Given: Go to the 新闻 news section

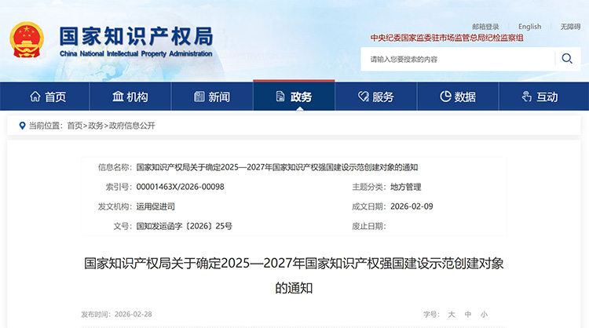Looking at the screenshot, I should [211, 97].
